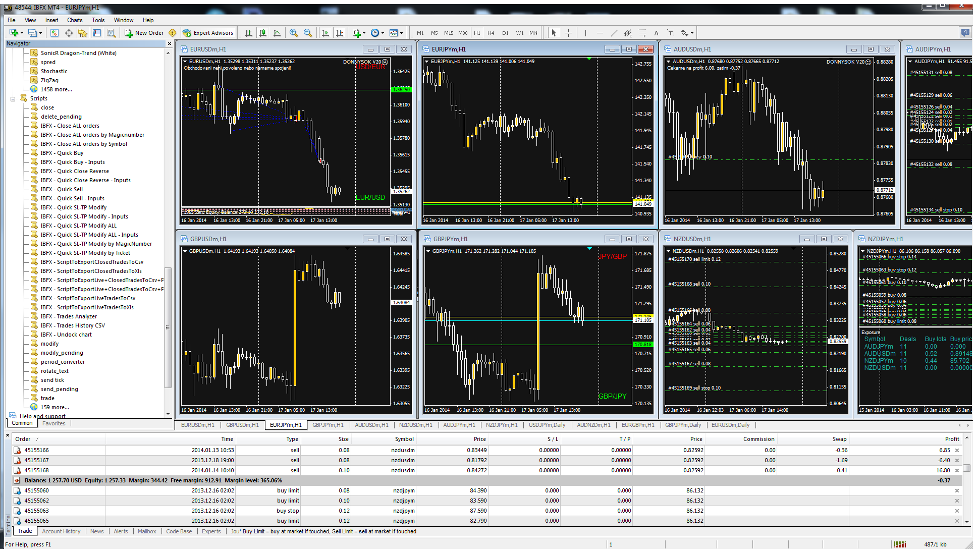Click the New Order button

(x=144, y=33)
